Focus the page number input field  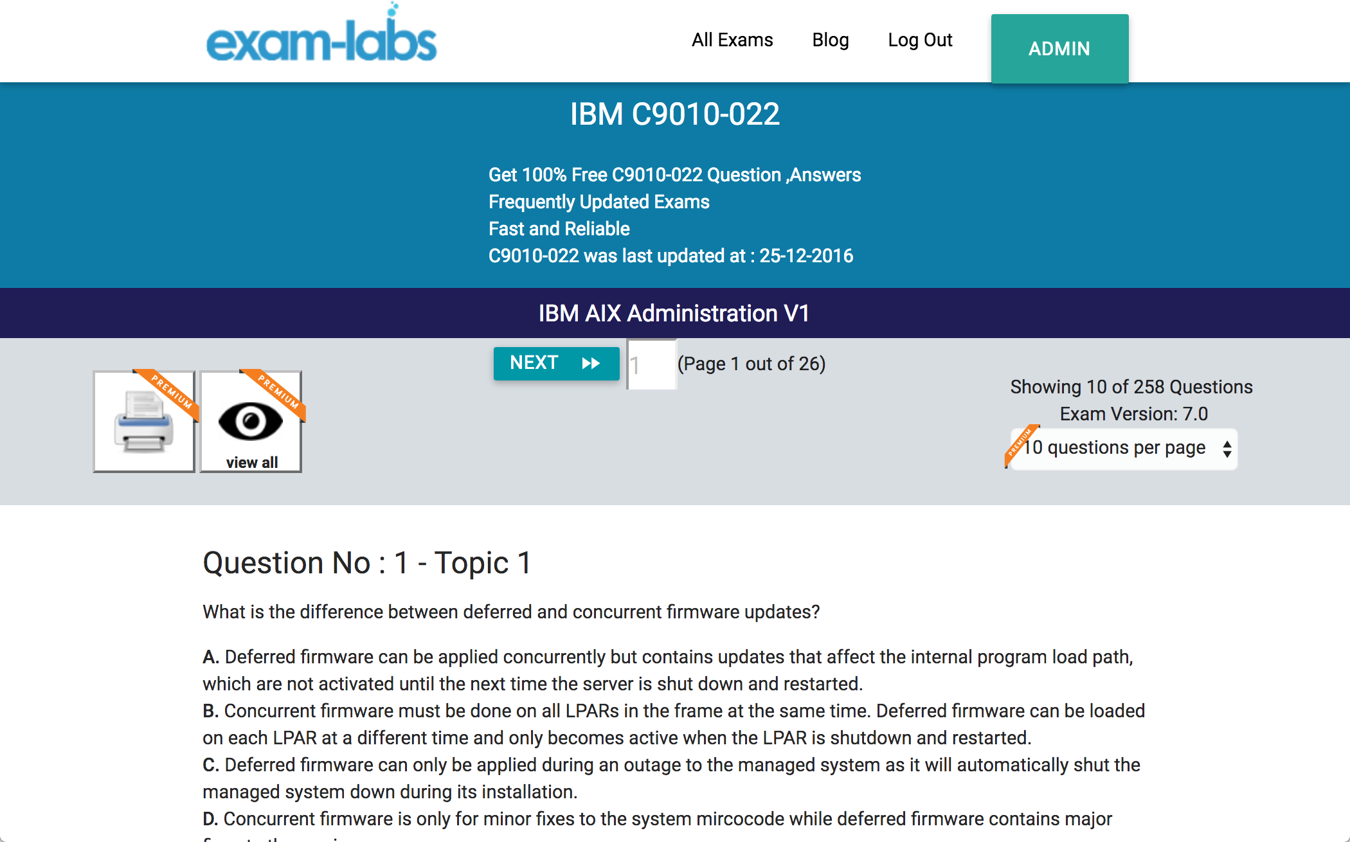651,364
